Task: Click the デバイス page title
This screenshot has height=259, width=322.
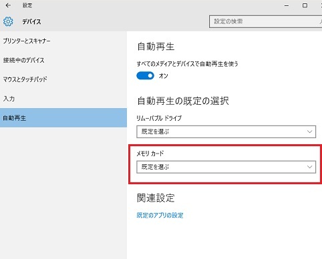Action: coord(31,22)
